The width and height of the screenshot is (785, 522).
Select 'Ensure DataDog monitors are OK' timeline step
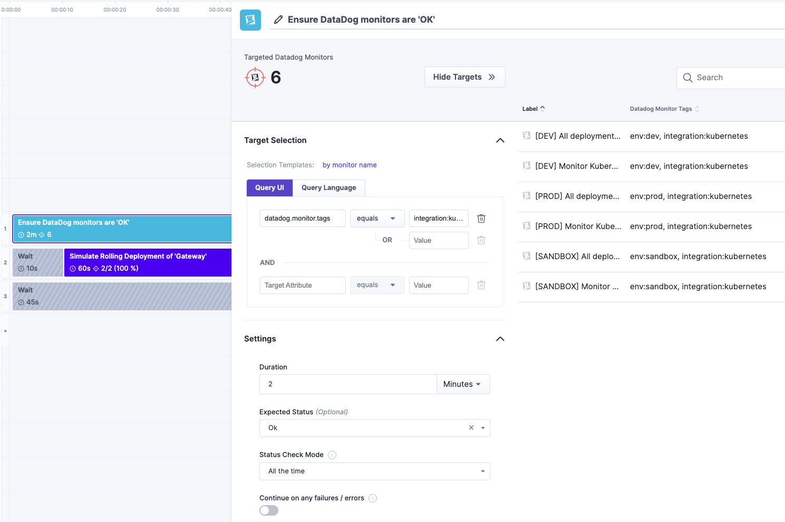tap(122, 229)
